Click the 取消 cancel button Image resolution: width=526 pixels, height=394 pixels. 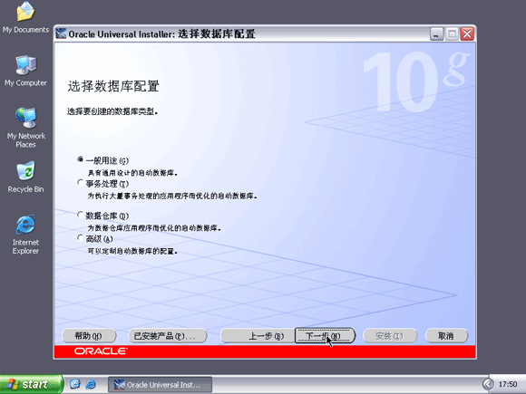[446, 336]
